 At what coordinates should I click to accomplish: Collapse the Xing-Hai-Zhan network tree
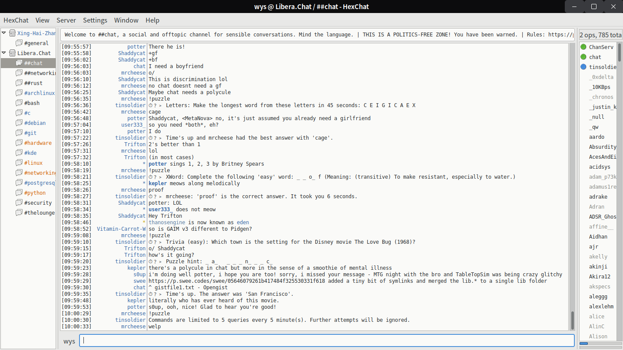[x=4, y=33]
